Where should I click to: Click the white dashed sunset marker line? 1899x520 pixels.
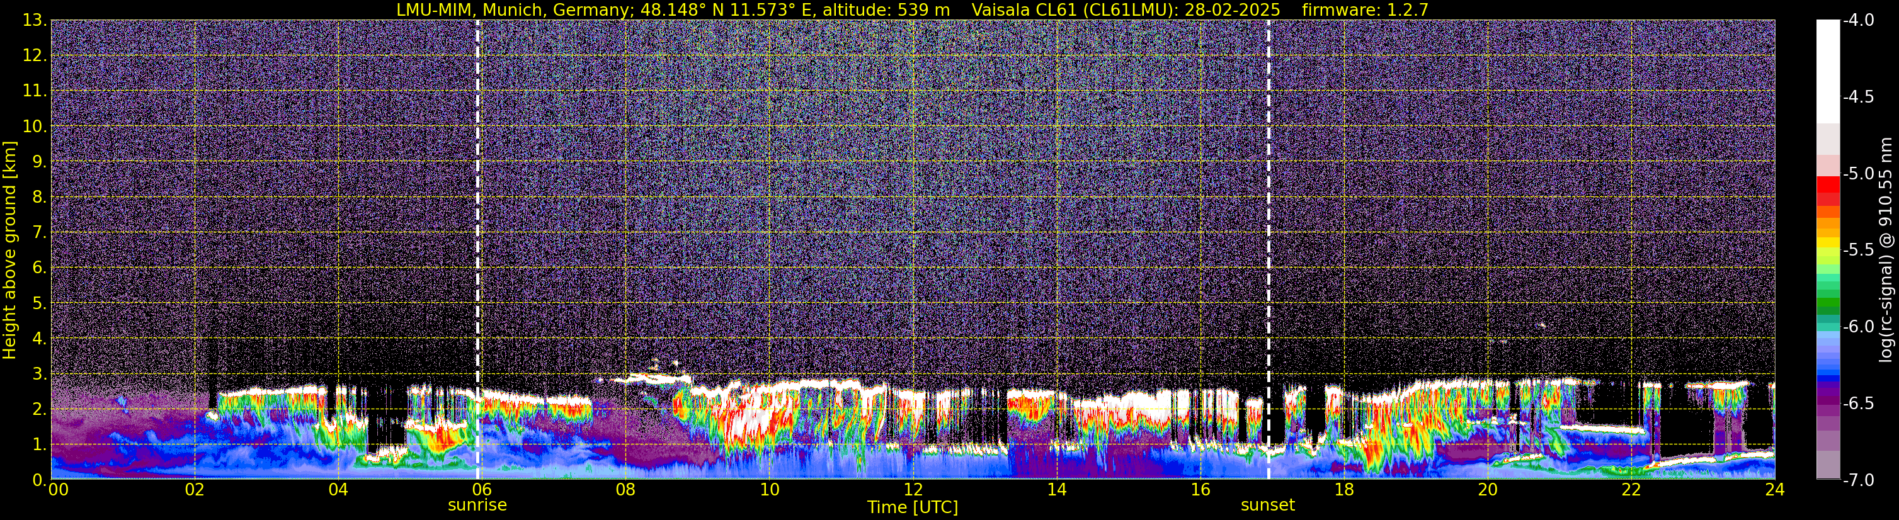click(1269, 250)
